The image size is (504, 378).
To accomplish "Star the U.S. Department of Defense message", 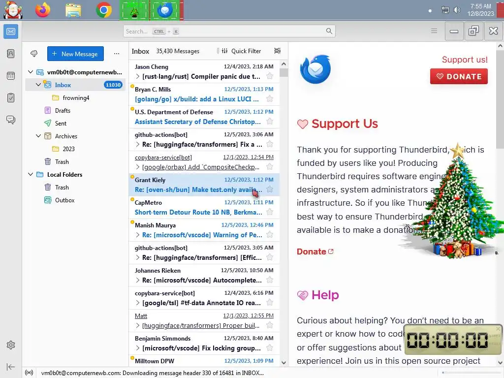I will pyautogui.click(x=270, y=122).
